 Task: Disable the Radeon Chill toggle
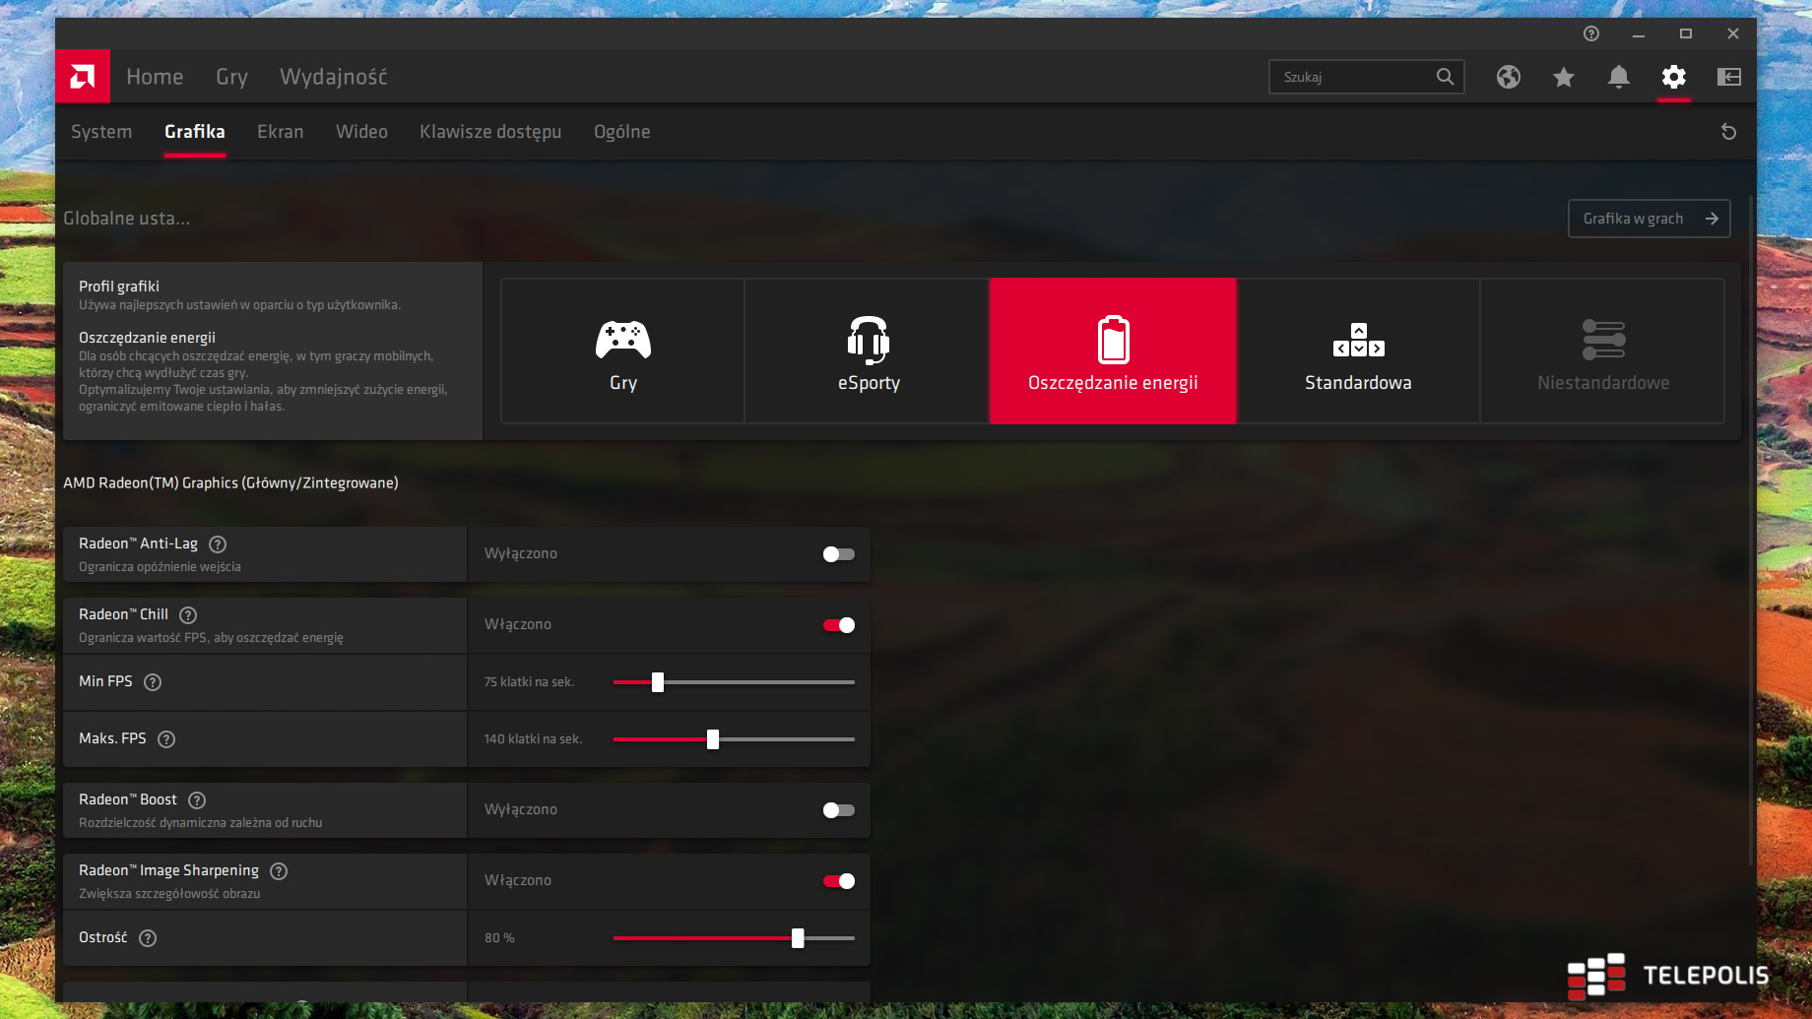pos(838,625)
